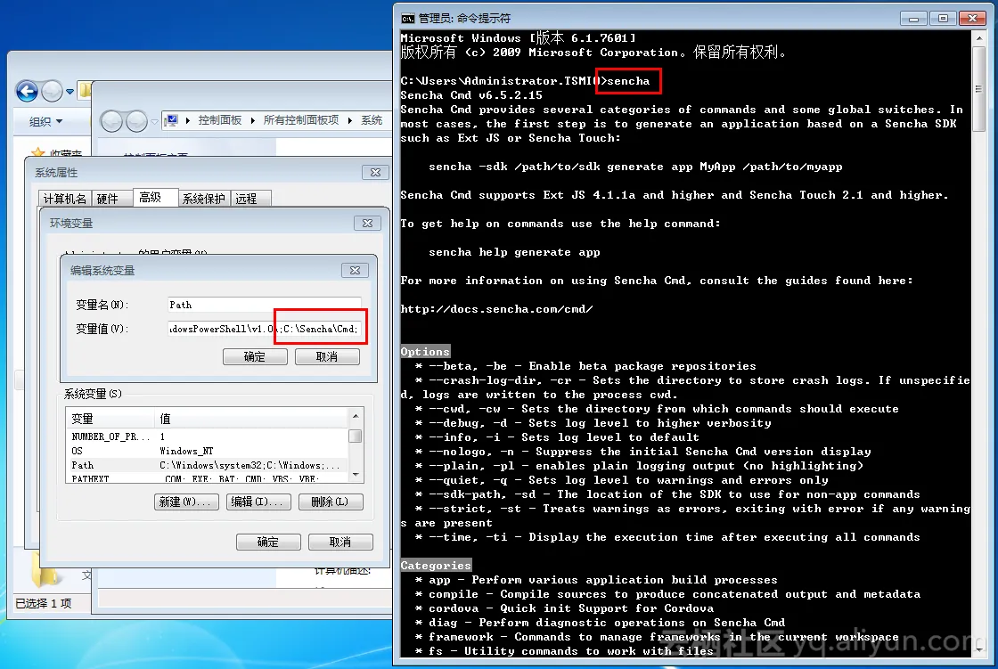Click the command prompt title bar icon
Viewport: 998px width, 669px height.
[407, 18]
